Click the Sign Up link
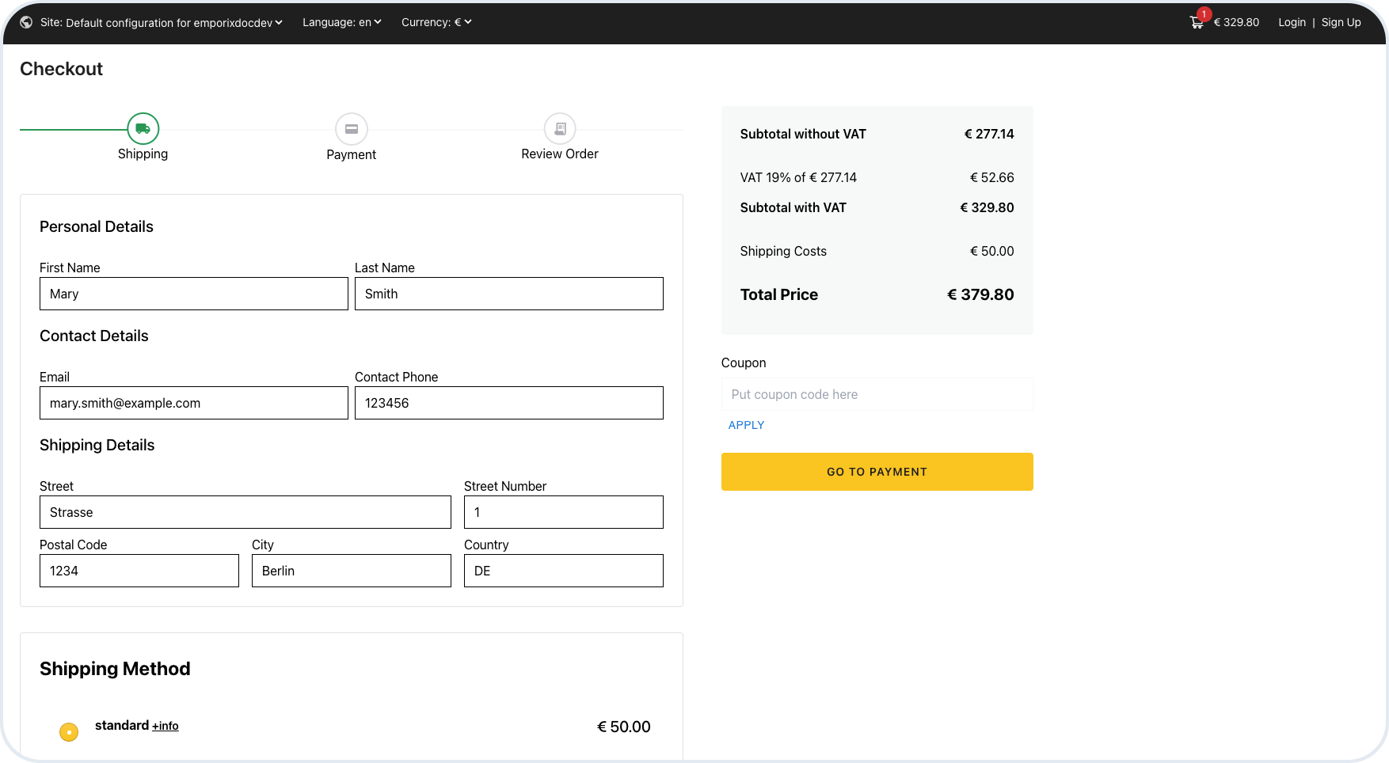1389x763 pixels. (1341, 22)
